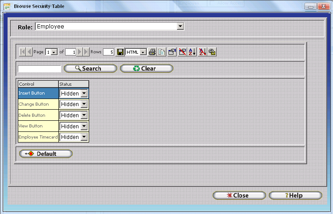Viewport: 333px width, 214px height.
Task: Open Help for this window
Action: (x=295, y=195)
